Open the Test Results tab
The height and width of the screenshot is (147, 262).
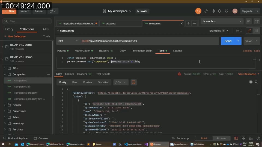point(103,74)
